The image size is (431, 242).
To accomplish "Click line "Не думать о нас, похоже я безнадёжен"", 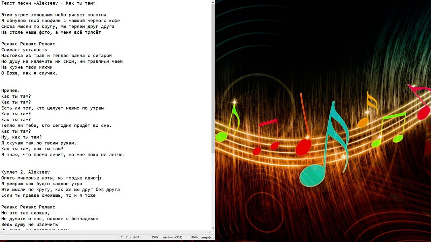I will click(50, 218).
